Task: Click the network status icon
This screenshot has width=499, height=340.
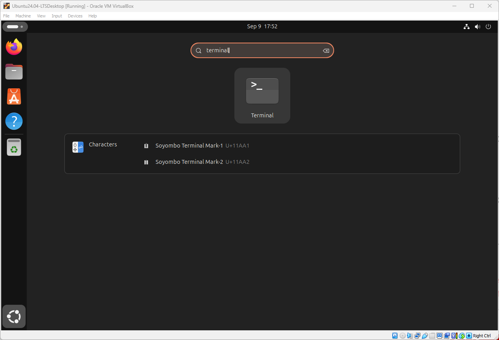Action: (466, 27)
